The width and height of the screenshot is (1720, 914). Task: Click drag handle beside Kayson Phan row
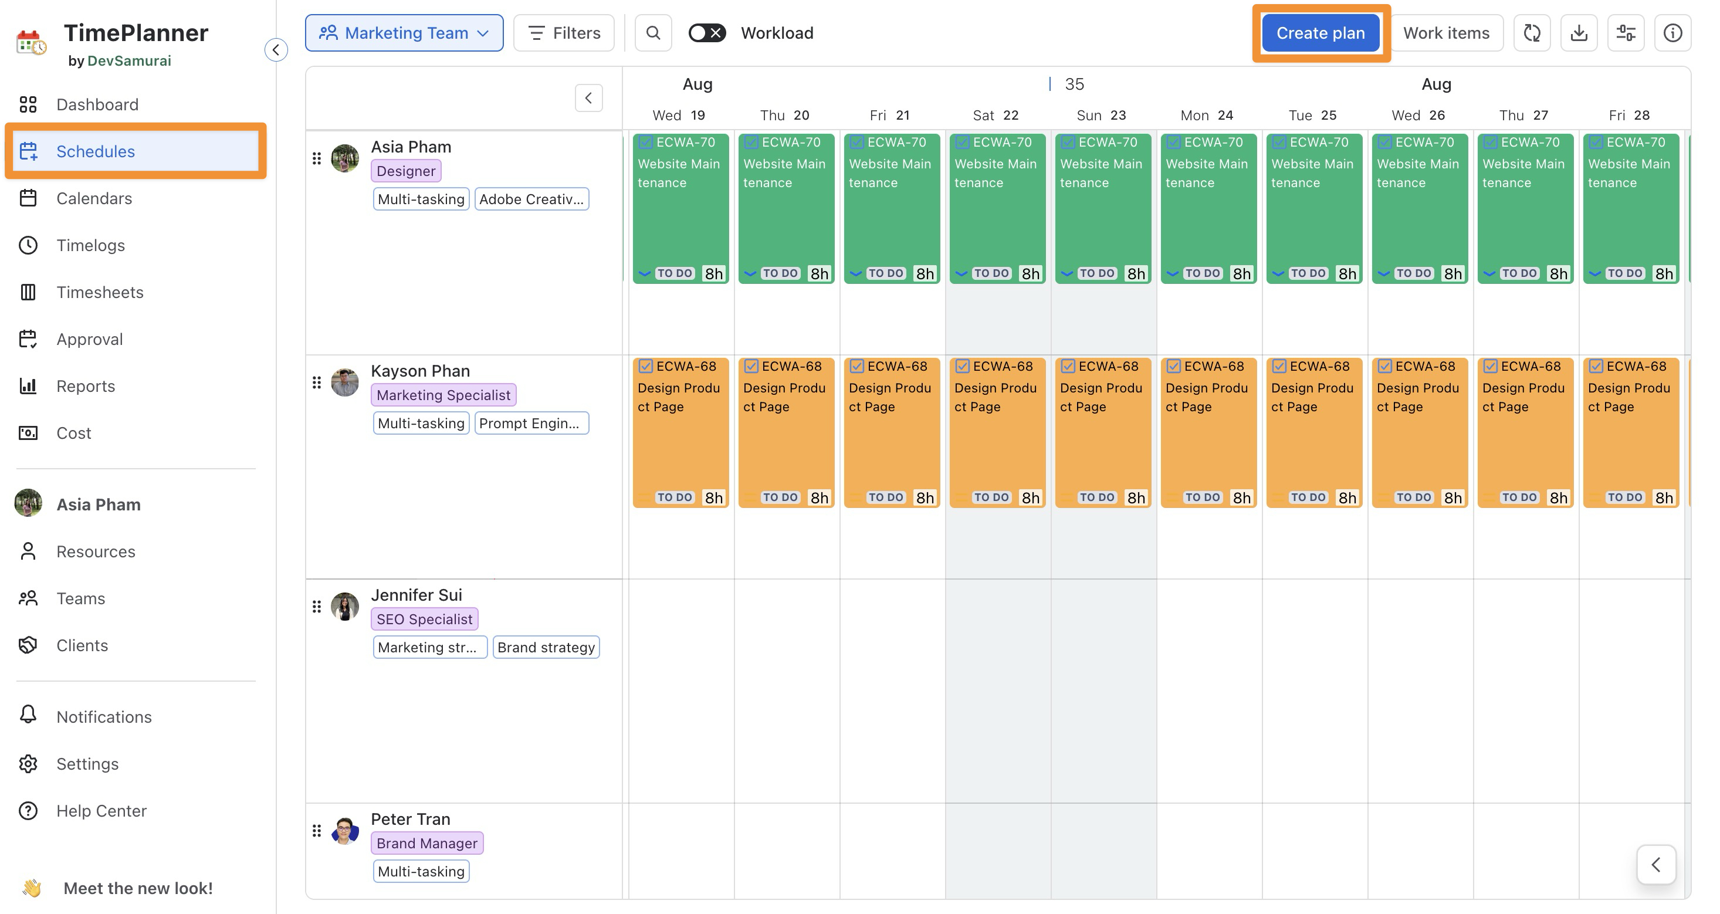click(x=317, y=382)
